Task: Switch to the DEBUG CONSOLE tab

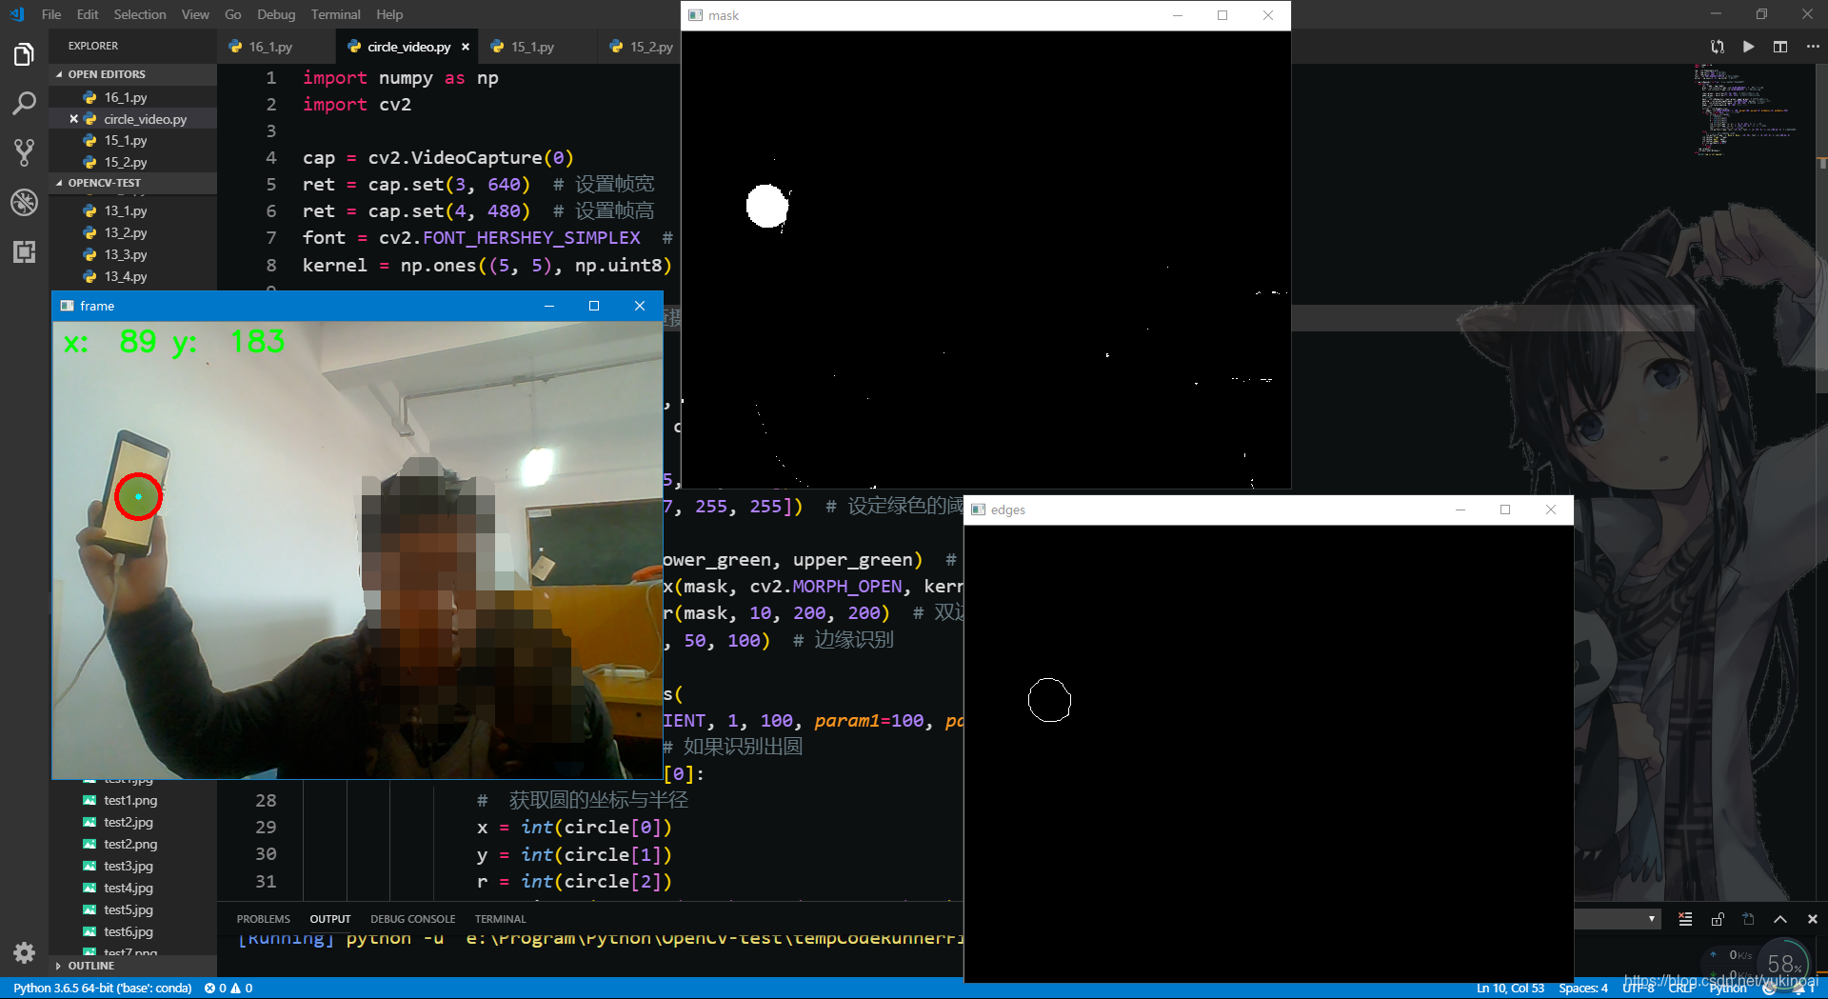Action: click(412, 919)
